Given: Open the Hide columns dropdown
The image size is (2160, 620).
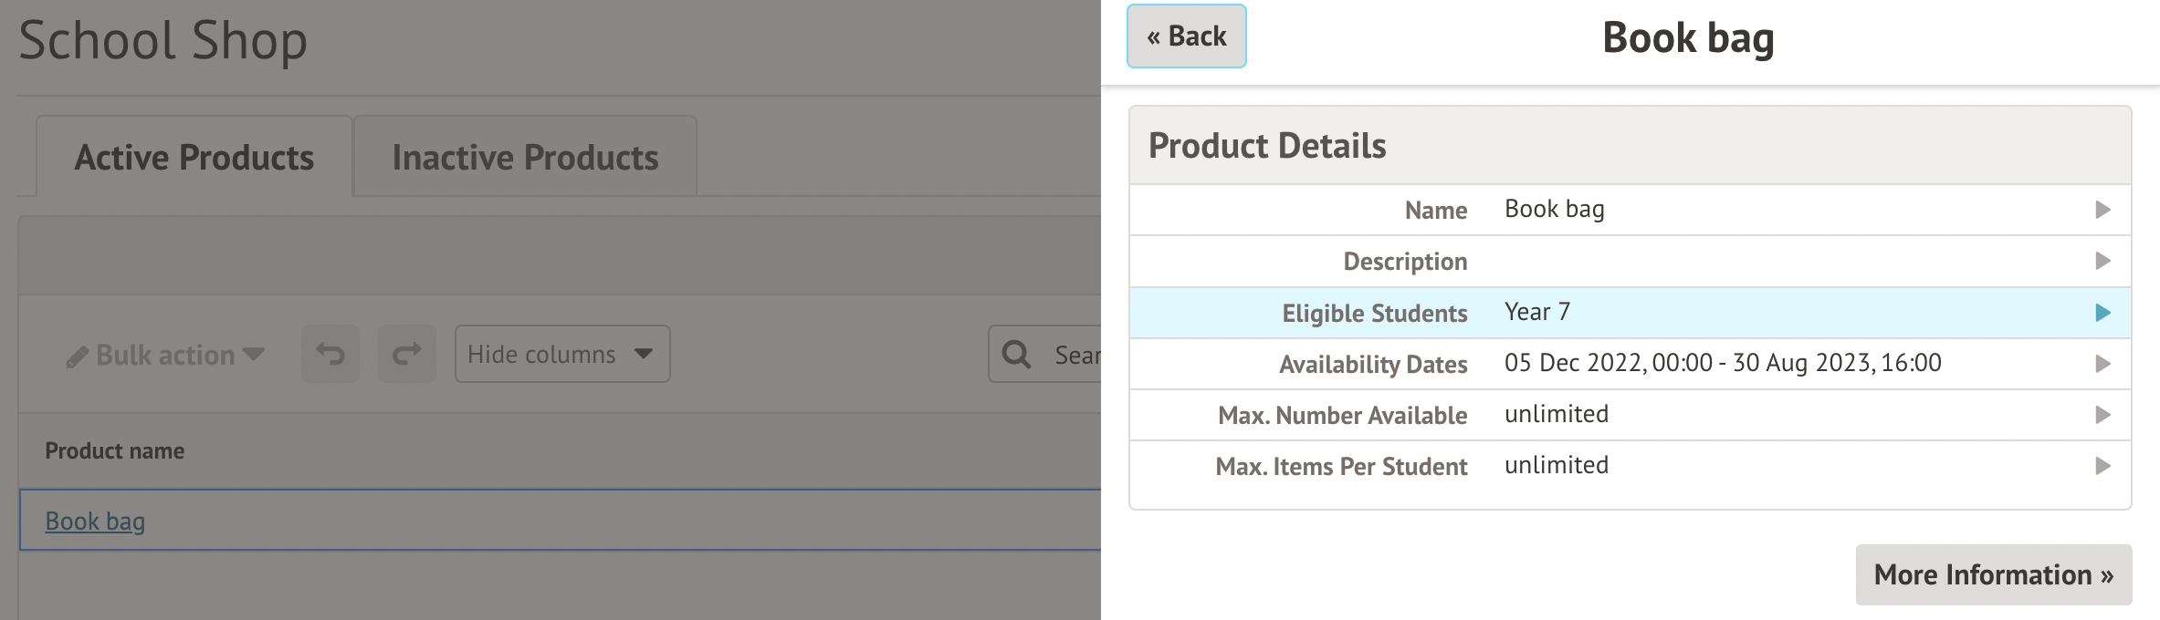Looking at the screenshot, I should 562,354.
